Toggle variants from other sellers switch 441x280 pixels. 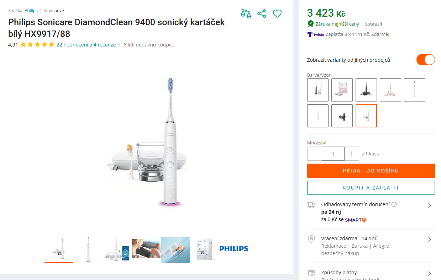[x=425, y=60]
